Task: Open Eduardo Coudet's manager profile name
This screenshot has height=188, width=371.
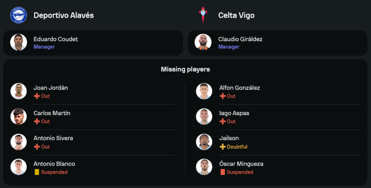Action: coord(56,39)
